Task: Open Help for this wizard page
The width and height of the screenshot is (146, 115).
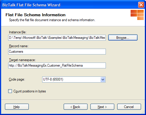Action: pyautogui.click(x=17, y=107)
